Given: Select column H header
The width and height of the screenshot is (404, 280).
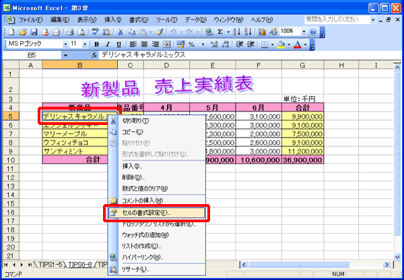Looking at the screenshot, I should coord(341,66).
